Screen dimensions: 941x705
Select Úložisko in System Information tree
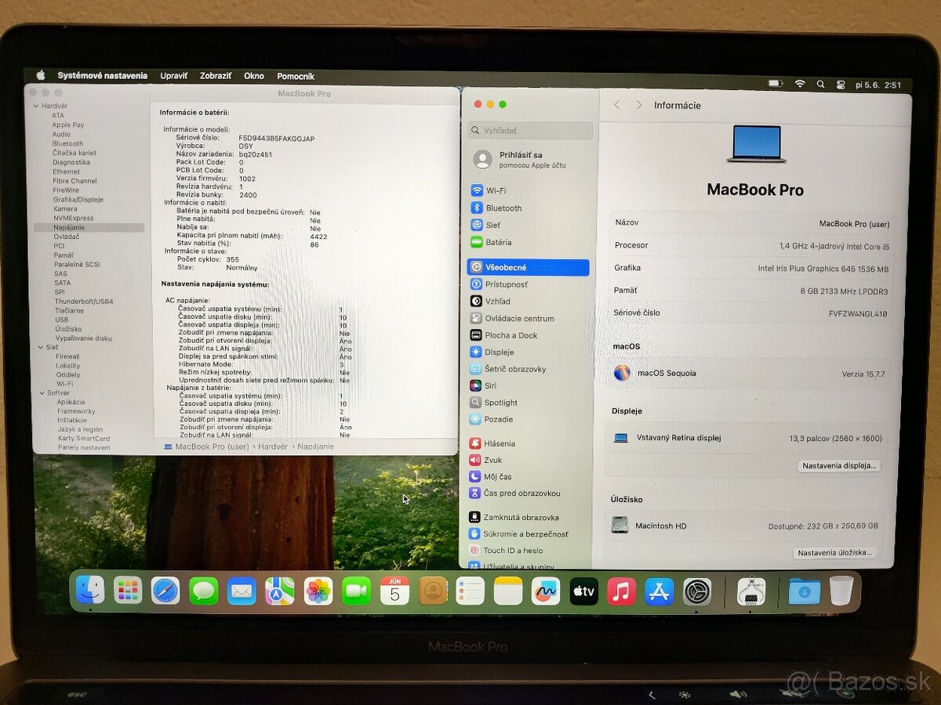pyautogui.click(x=68, y=329)
